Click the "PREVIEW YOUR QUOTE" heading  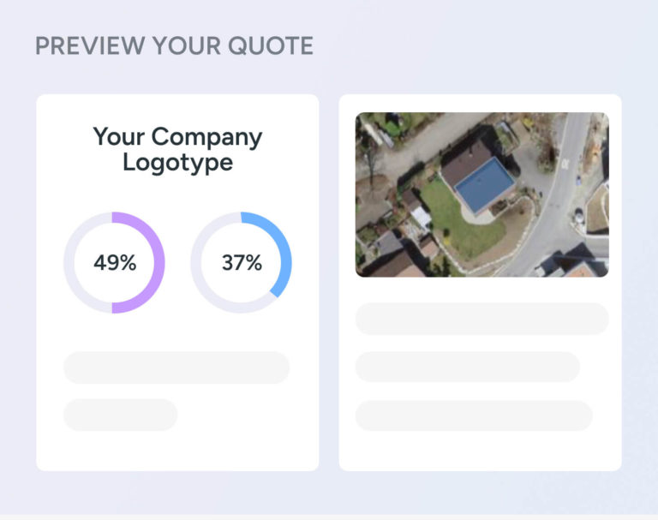(x=174, y=45)
